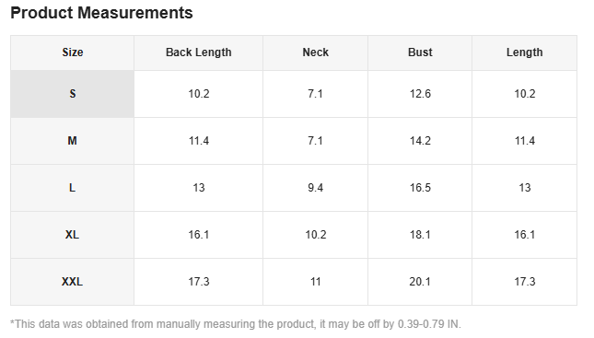Select the L size row header

pos(73,188)
